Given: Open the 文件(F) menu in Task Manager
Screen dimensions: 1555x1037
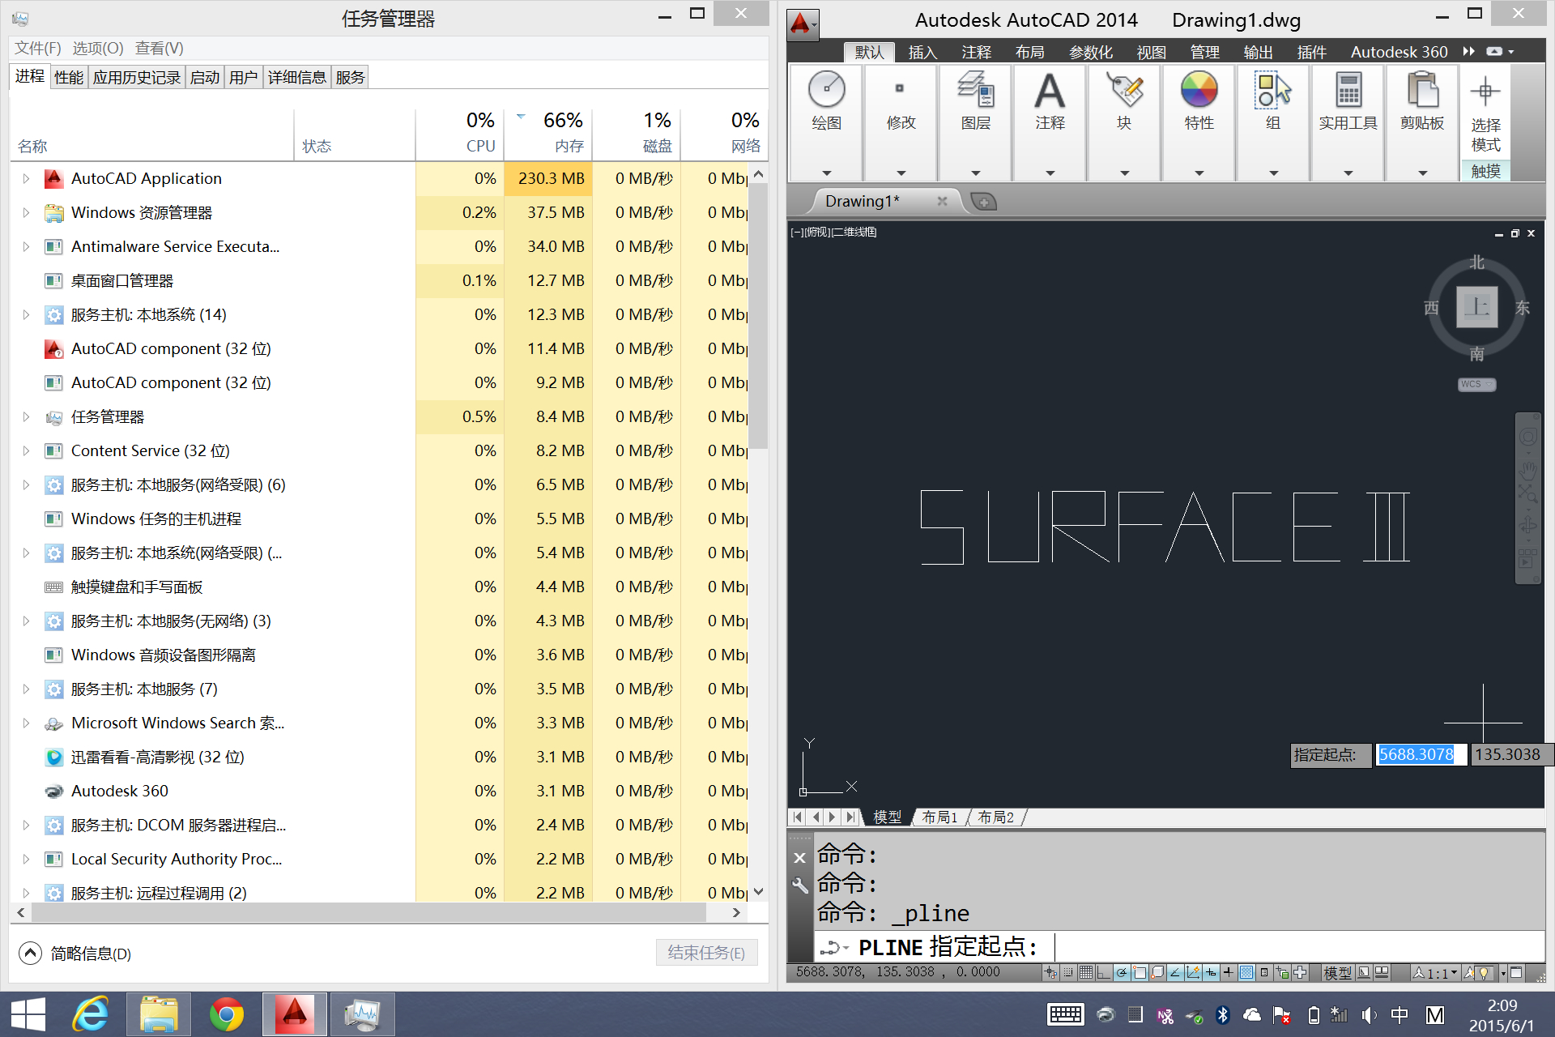Looking at the screenshot, I should pyautogui.click(x=38, y=49).
